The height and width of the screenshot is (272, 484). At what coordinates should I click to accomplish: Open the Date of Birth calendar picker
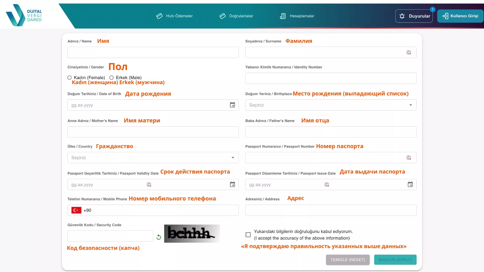click(232, 105)
